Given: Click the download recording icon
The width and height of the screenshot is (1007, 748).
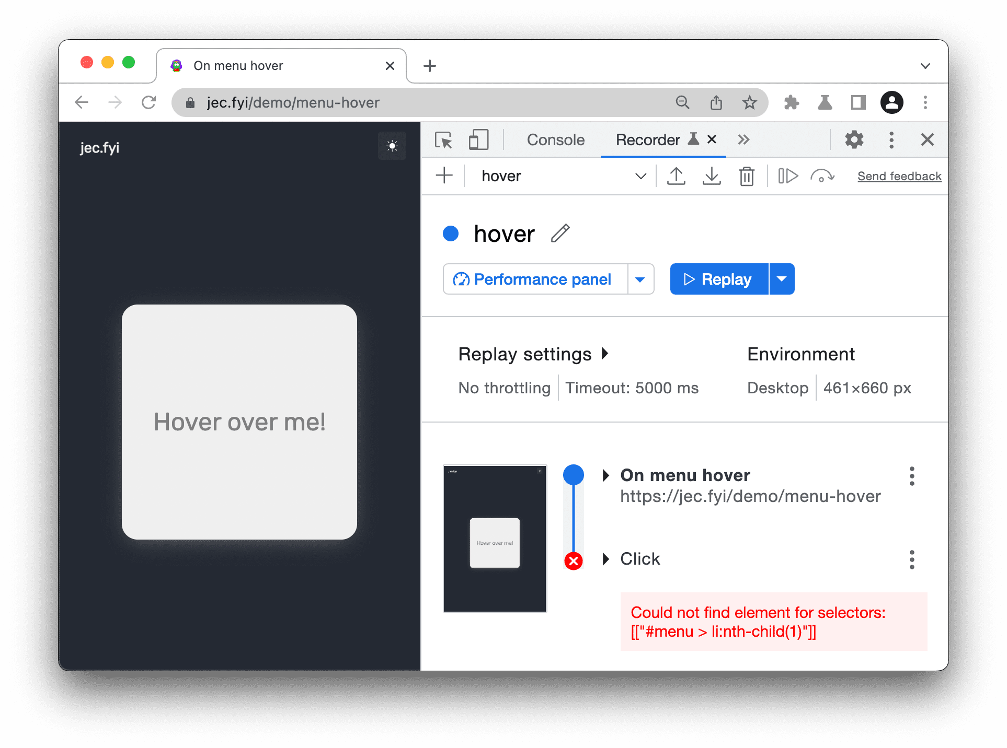Looking at the screenshot, I should [712, 175].
